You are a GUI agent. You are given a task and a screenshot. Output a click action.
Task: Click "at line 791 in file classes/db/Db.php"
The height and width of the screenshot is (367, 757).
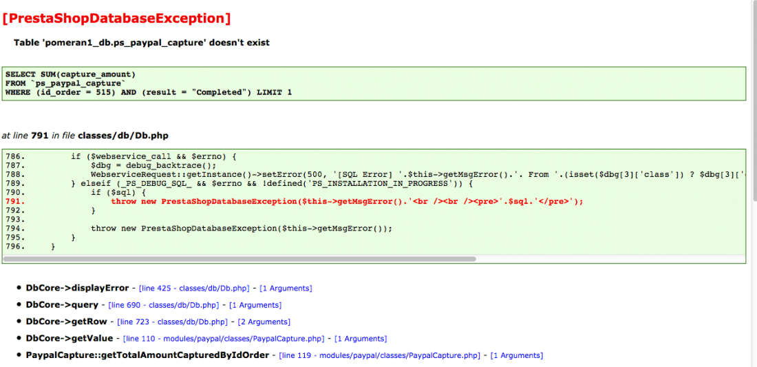85,136
